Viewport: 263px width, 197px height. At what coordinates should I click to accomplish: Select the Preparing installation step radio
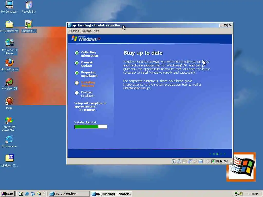77,73
